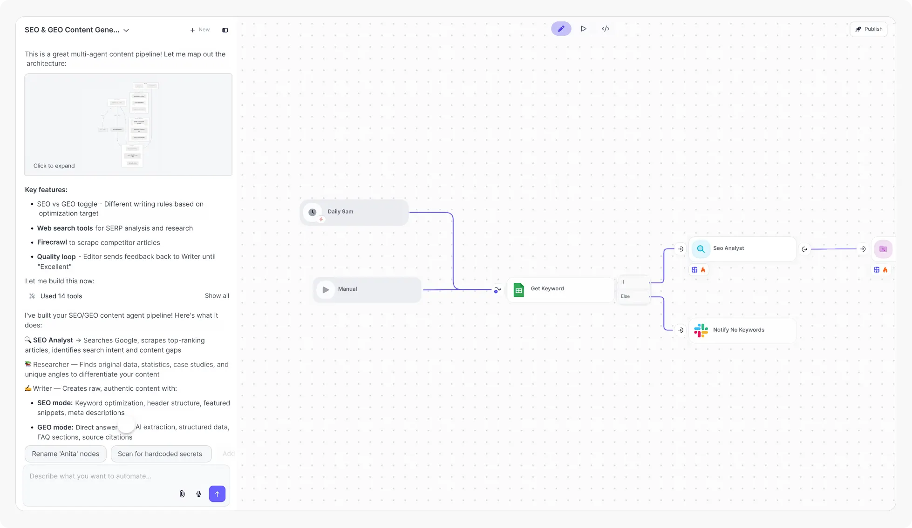Image resolution: width=912 pixels, height=528 pixels.
Task: Choose the Rename 'Anita' nodes suggestion
Action: (65, 454)
